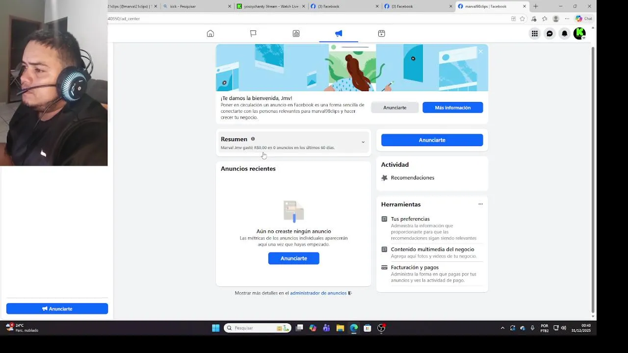Click Anunciarte under Aún no creaste ningún anuncio

click(293, 258)
